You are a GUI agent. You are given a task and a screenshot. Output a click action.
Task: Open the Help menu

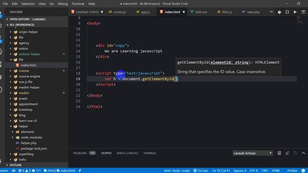(91, 4)
